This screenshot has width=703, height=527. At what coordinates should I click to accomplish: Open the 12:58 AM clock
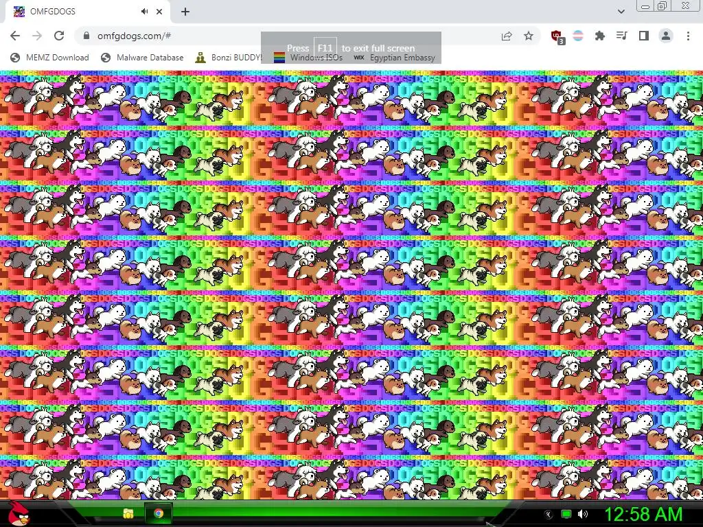[643, 515]
